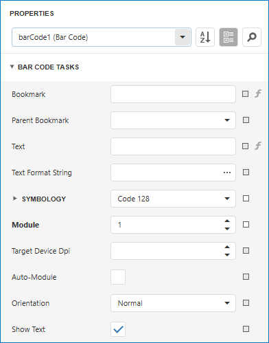This screenshot has height=343, width=269.
Task: Click property marker next to Orientation
Action: 246,303
